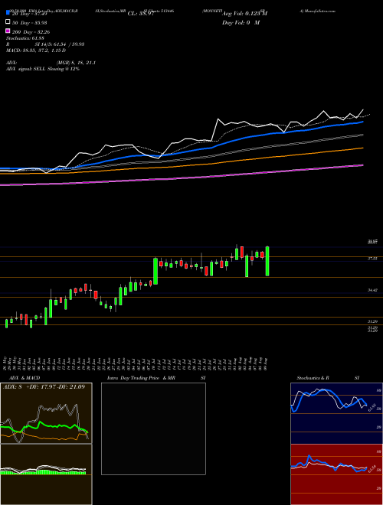The image size is (383, 505).
Task: Click the ADX indicator chart panel
Action: coord(46,413)
